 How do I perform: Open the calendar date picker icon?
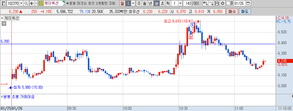pos(248,3)
